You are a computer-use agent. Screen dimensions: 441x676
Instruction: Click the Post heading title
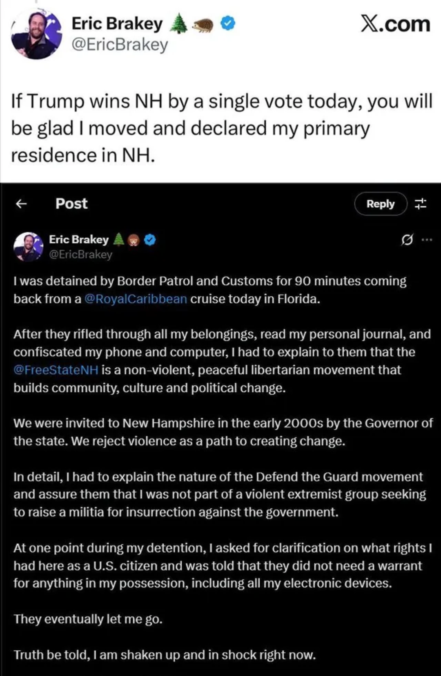click(x=71, y=204)
